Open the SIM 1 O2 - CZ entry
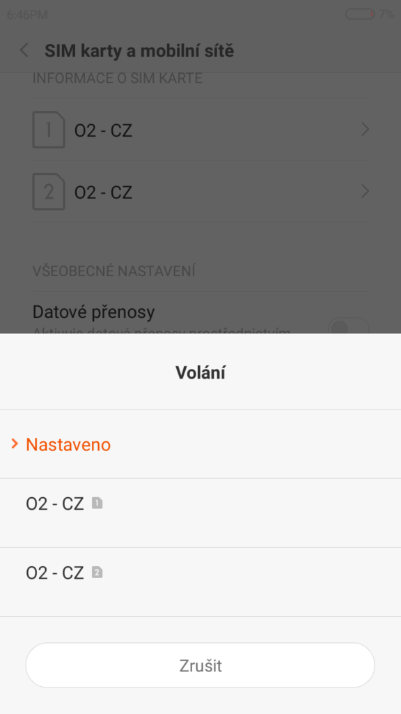The width and height of the screenshot is (401, 714). 200,130
